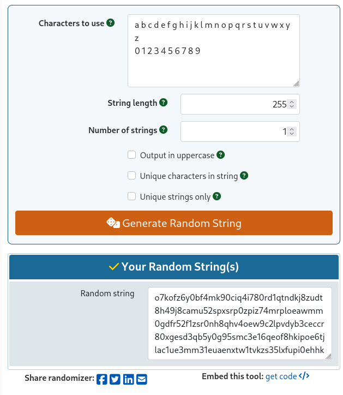Click the String length spinner arrows
Image resolution: width=343 pixels, height=395 pixels.
pyautogui.click(x=292, y=104)
